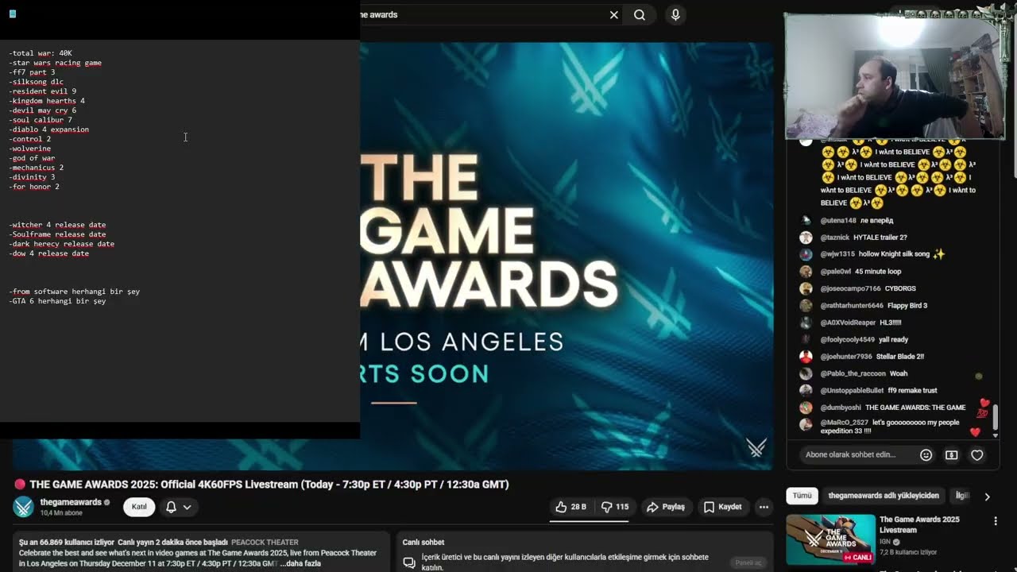Show more filter chips with right chevron
Image resolution: width=1017 pixels, height=572 pixels.
point(987,497)
